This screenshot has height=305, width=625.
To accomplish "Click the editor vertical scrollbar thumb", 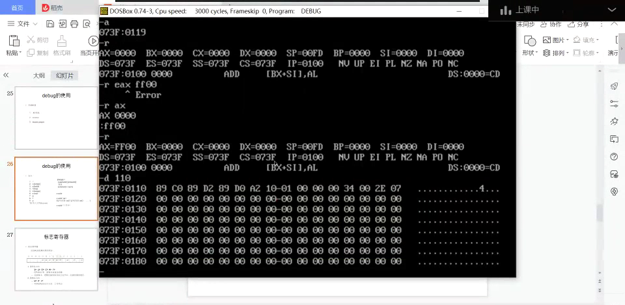I will point(600,213).
